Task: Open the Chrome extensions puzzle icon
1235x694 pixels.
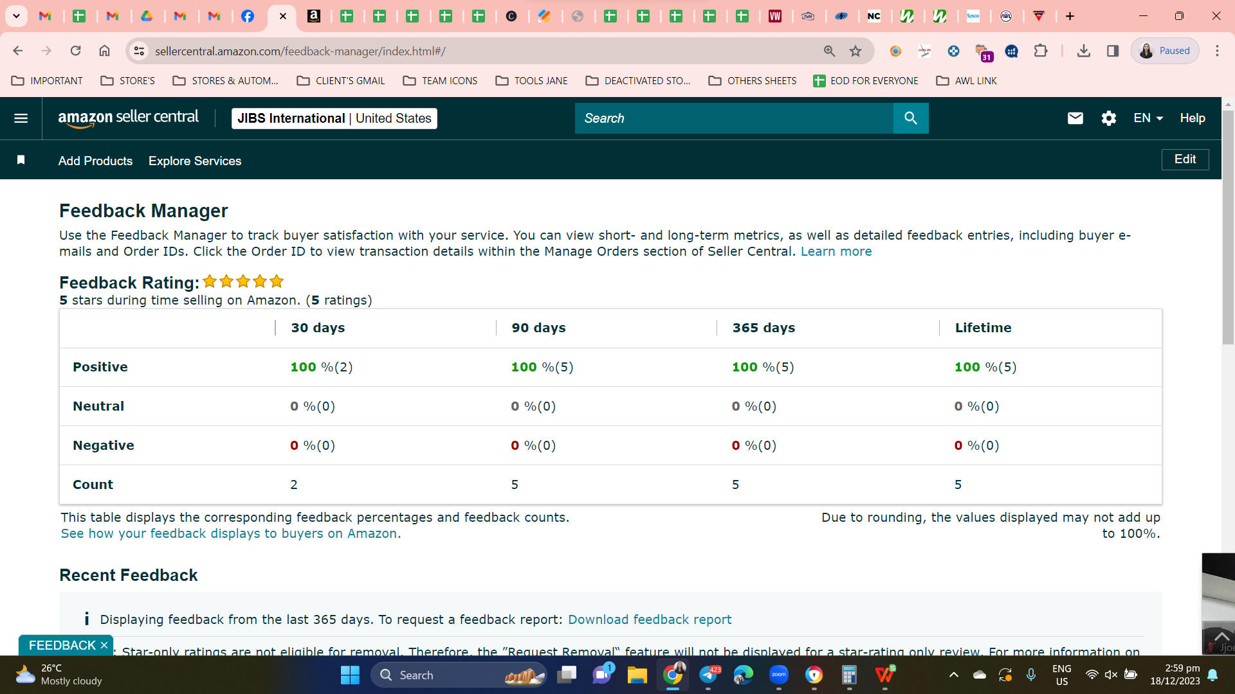Action: [x=1040, y=51]
